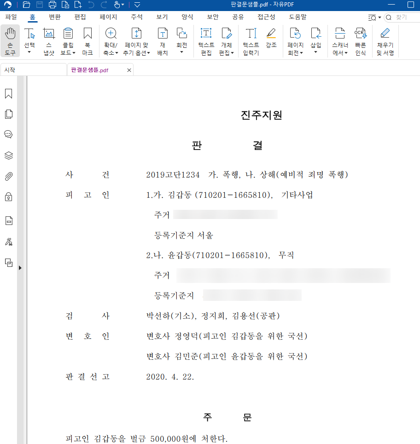Viewport: 420px width, 444px height.
Task: Switch to the Accessibility (접근성) tab
Action: click(x=266, y=17)
